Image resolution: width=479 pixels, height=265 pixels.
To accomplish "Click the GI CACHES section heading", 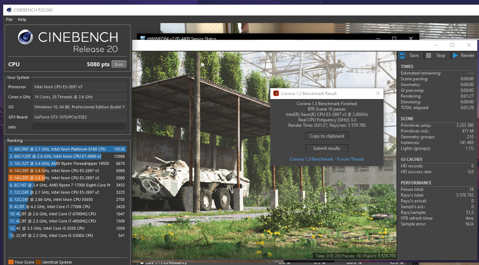I will click(412, 160).
